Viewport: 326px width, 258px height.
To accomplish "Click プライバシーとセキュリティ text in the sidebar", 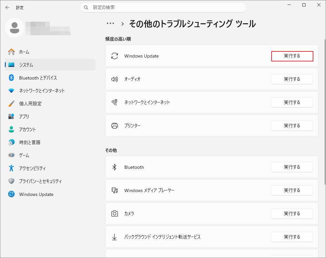I will click(40, 181).
